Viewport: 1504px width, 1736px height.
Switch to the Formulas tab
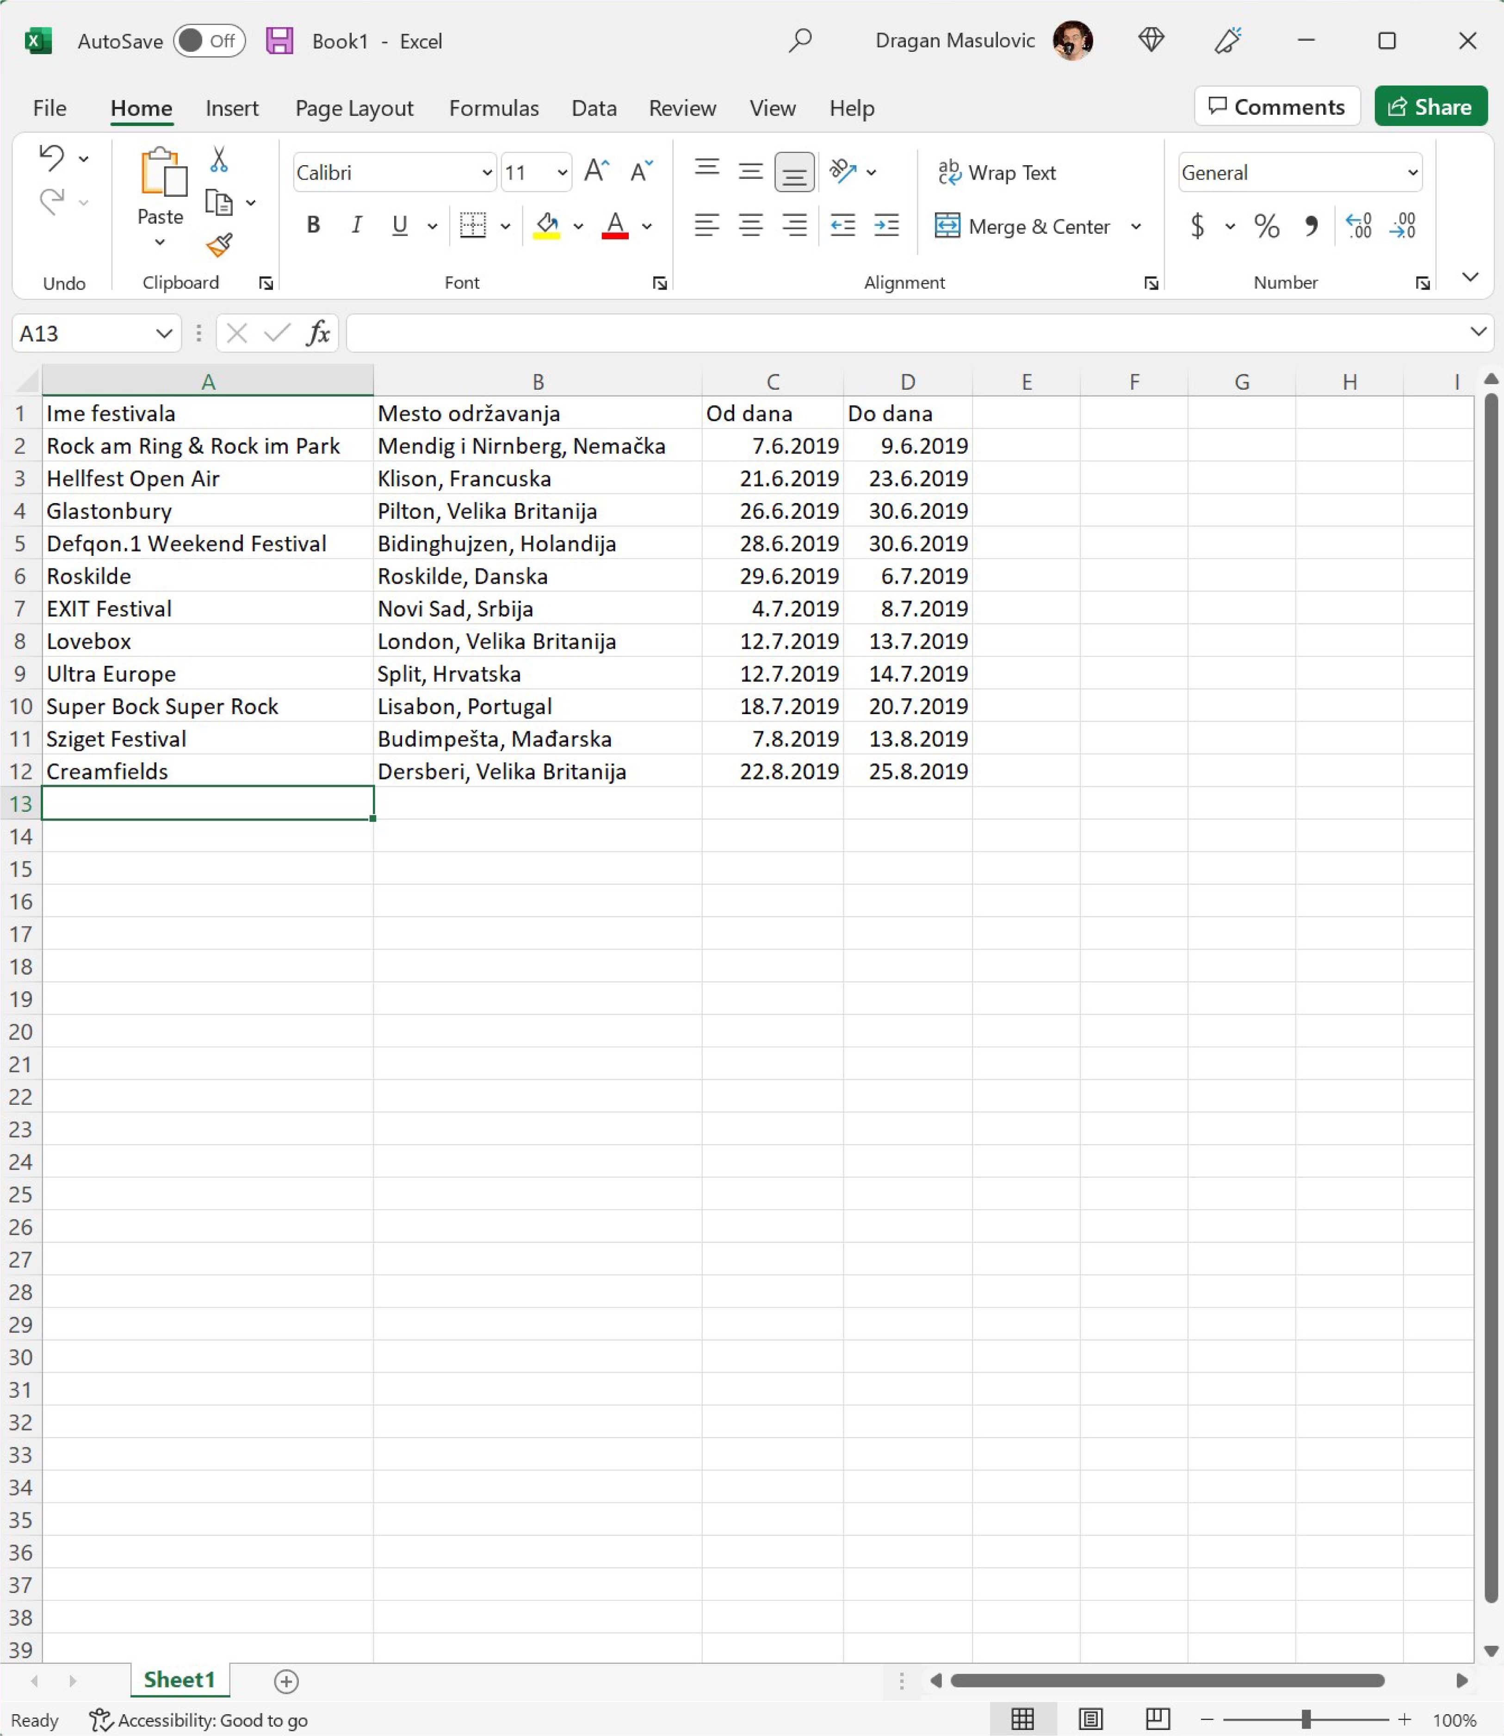tap(494, 108)
